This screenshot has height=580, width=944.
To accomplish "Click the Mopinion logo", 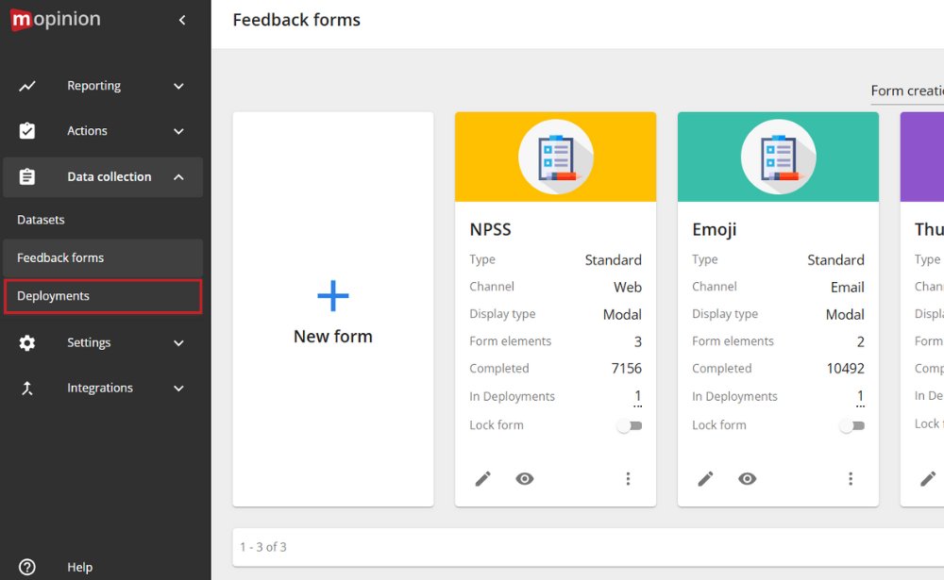I will pyautogui.click(x=55, y=20).
